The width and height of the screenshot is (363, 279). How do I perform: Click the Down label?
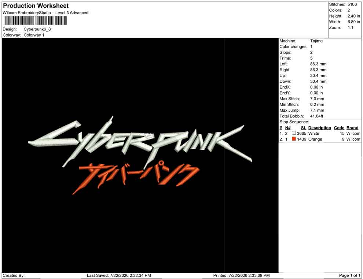point(285,81)
